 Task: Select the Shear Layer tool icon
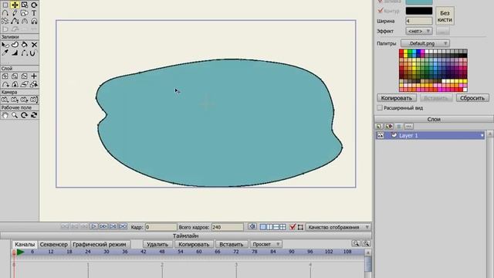pos(24,84)
